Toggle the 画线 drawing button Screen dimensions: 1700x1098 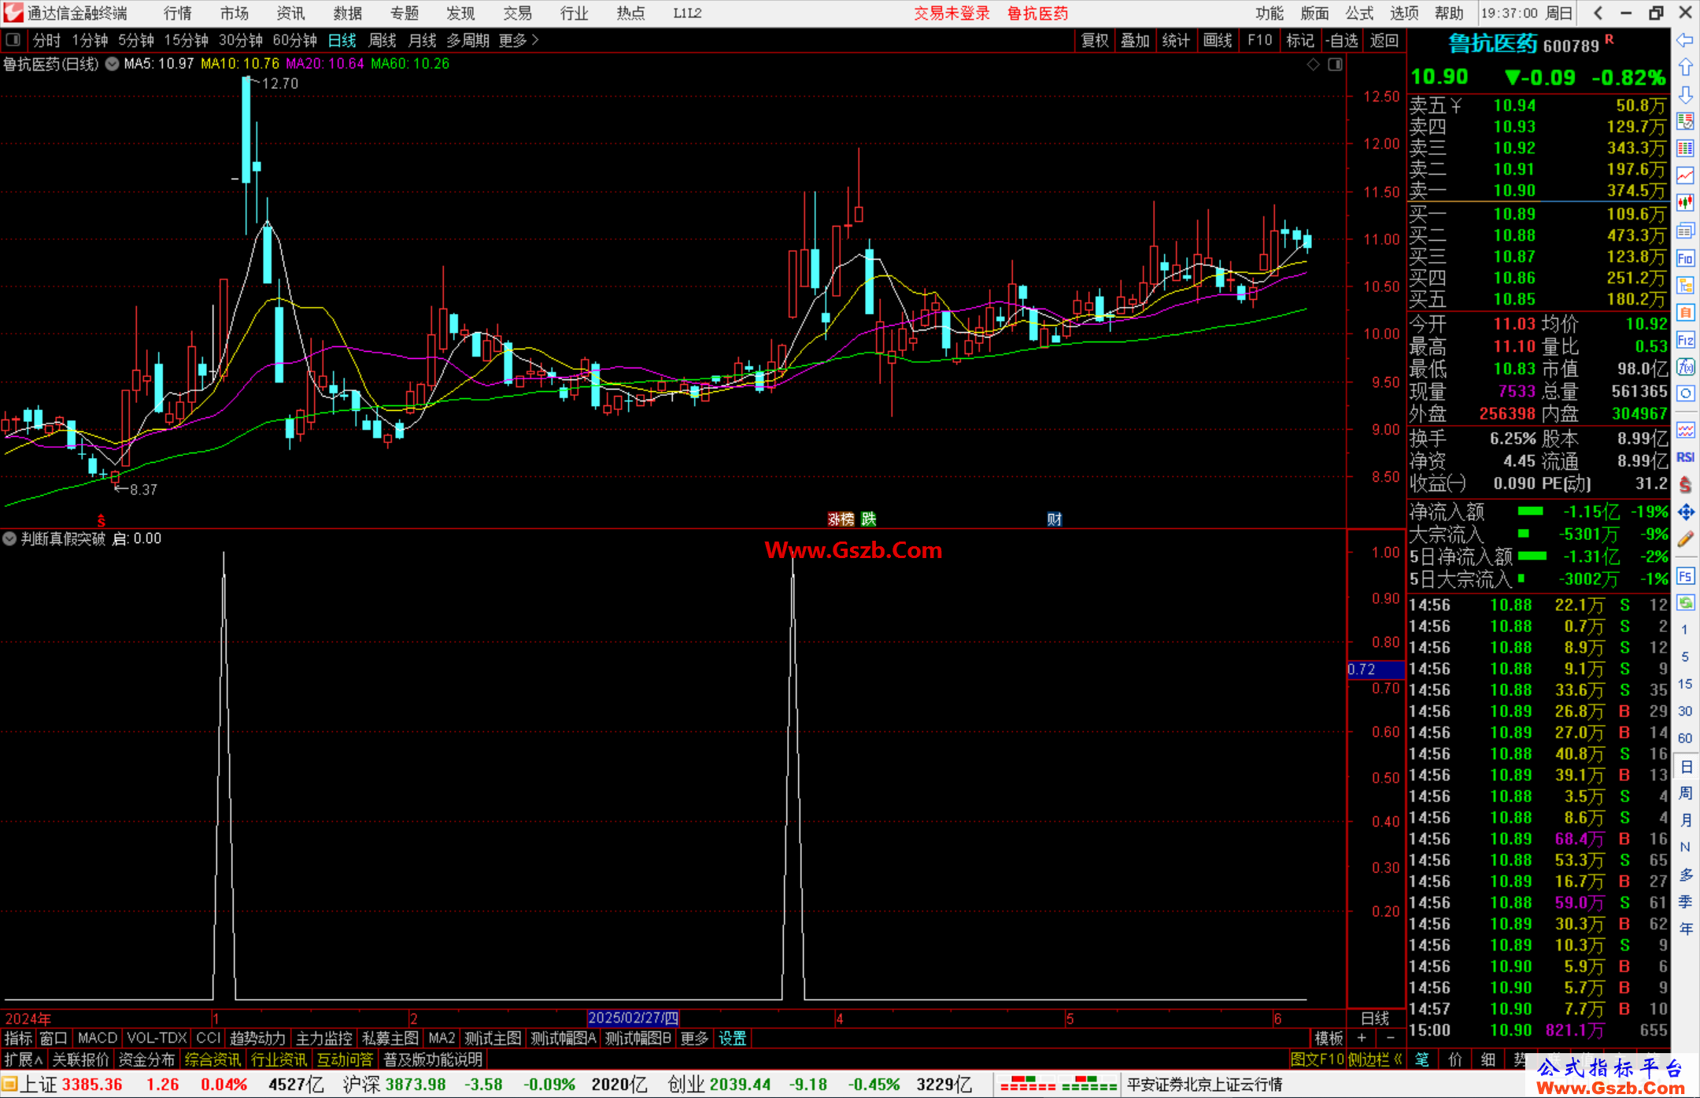pyautogui.click(x=1218, y=40)
